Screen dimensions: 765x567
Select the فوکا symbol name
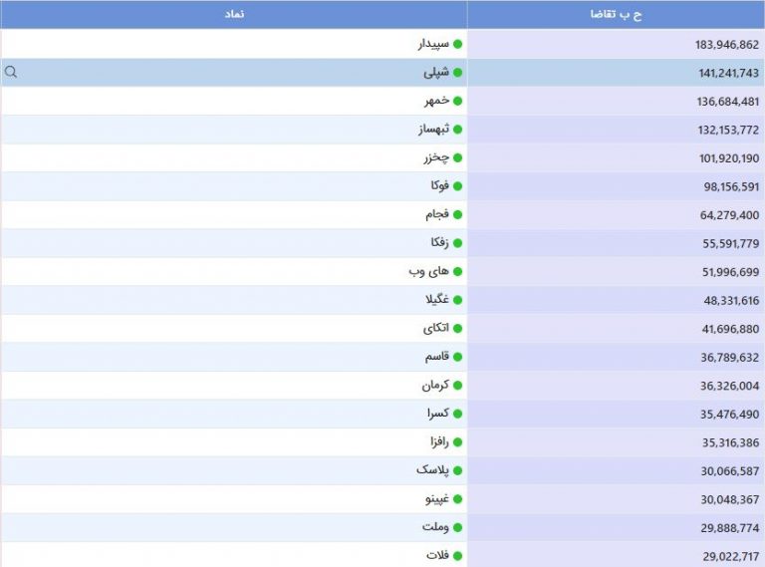pyautogui.click(x=439, y=186)
